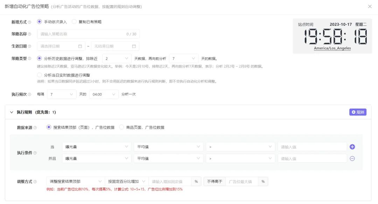Click the 请输入策略名称 input field
The width and height of the screenshot is (378, 204).
tap(87, 34)
